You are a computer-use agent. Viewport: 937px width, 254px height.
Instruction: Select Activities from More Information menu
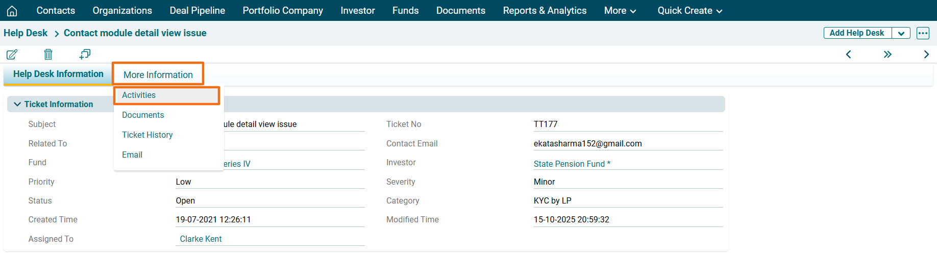[x=139, y=95]
